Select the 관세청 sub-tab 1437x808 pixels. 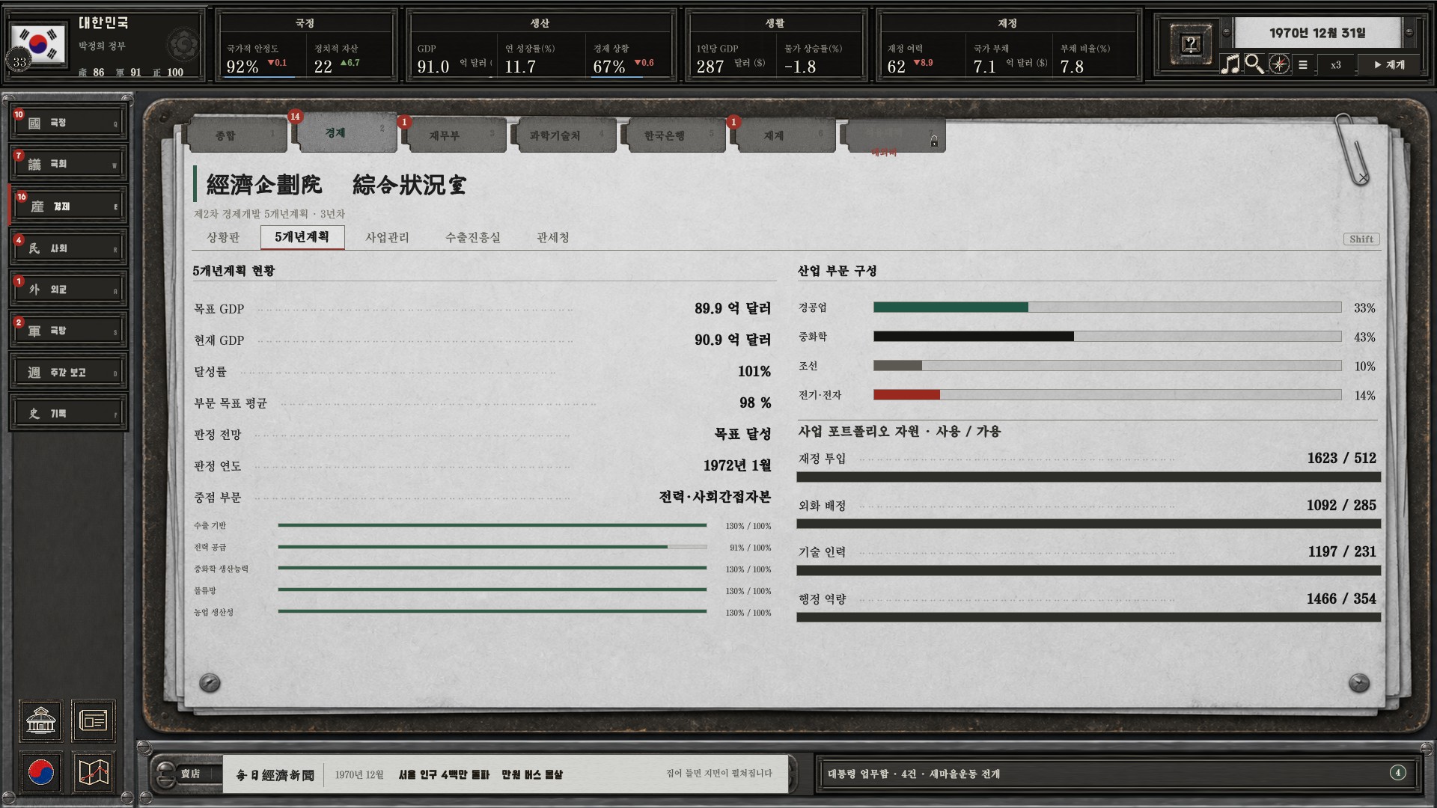(x=552, y=237)
